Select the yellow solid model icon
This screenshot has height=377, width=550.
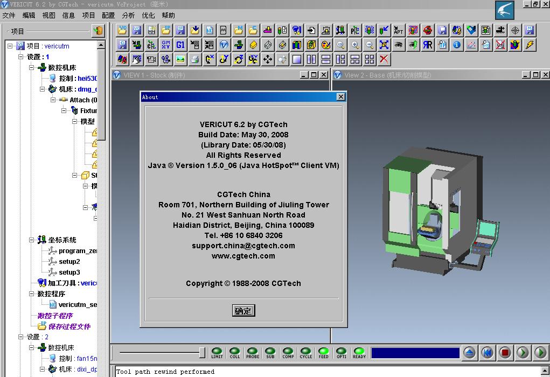(x=253, y=45)
